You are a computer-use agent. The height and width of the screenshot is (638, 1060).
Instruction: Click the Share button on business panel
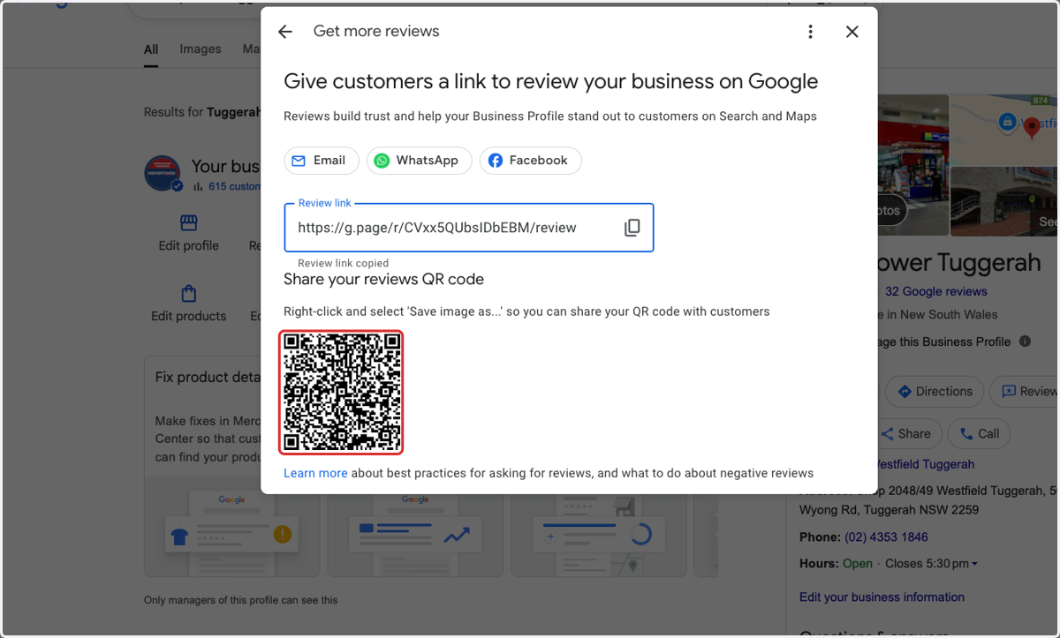point(906,433)
